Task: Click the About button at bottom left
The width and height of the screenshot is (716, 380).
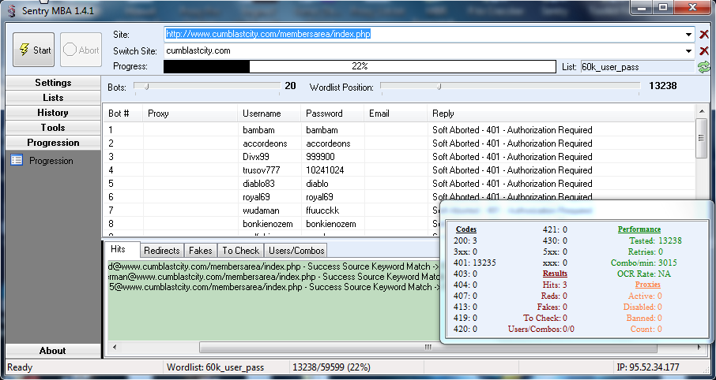Action: click(x=53, y=351)
